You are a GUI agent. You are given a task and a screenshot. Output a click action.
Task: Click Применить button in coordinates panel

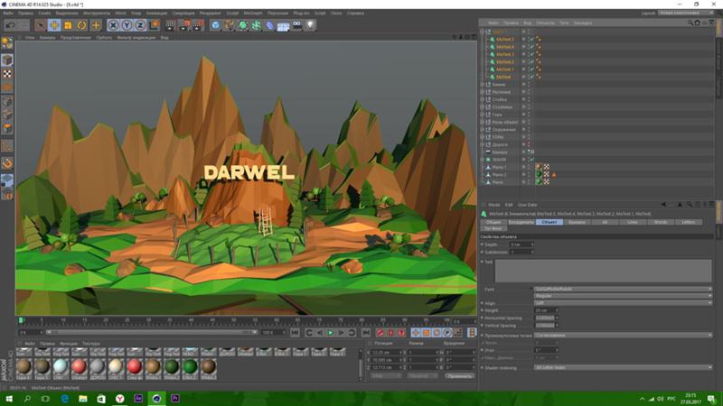click(459, 376)
